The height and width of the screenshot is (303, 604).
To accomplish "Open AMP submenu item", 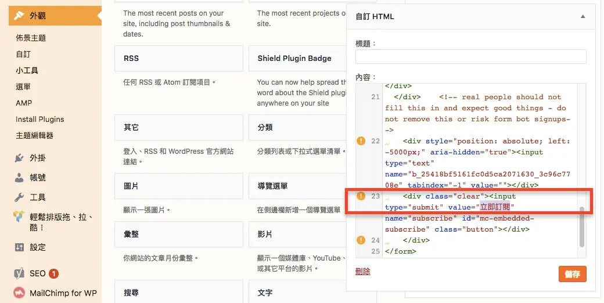I will (24, 103).
